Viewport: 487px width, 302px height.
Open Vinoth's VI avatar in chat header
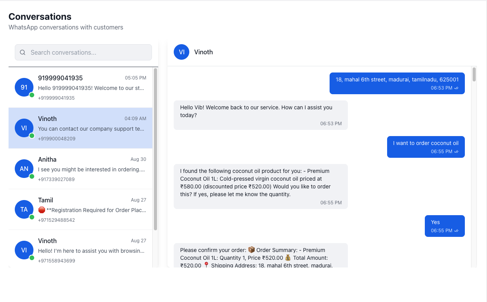click(181, 52)
